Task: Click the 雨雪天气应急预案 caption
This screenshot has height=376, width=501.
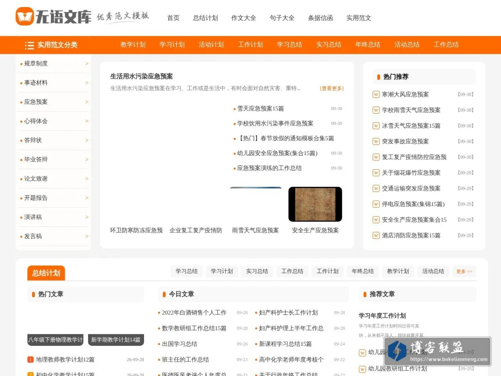Action: click(256, 230)
